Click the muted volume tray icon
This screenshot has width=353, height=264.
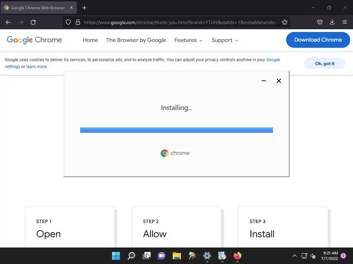(x=313, y=256)
